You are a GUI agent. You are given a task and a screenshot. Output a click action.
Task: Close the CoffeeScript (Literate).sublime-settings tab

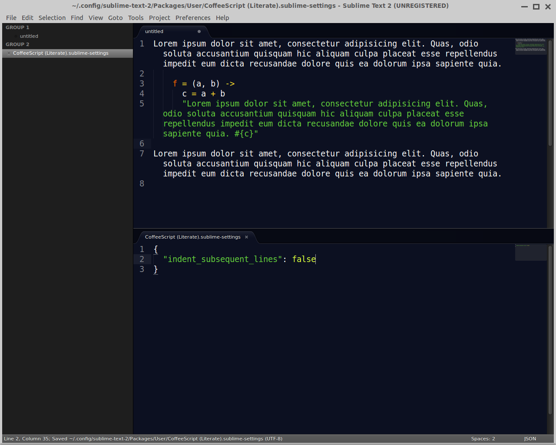(x=246, y=237)
